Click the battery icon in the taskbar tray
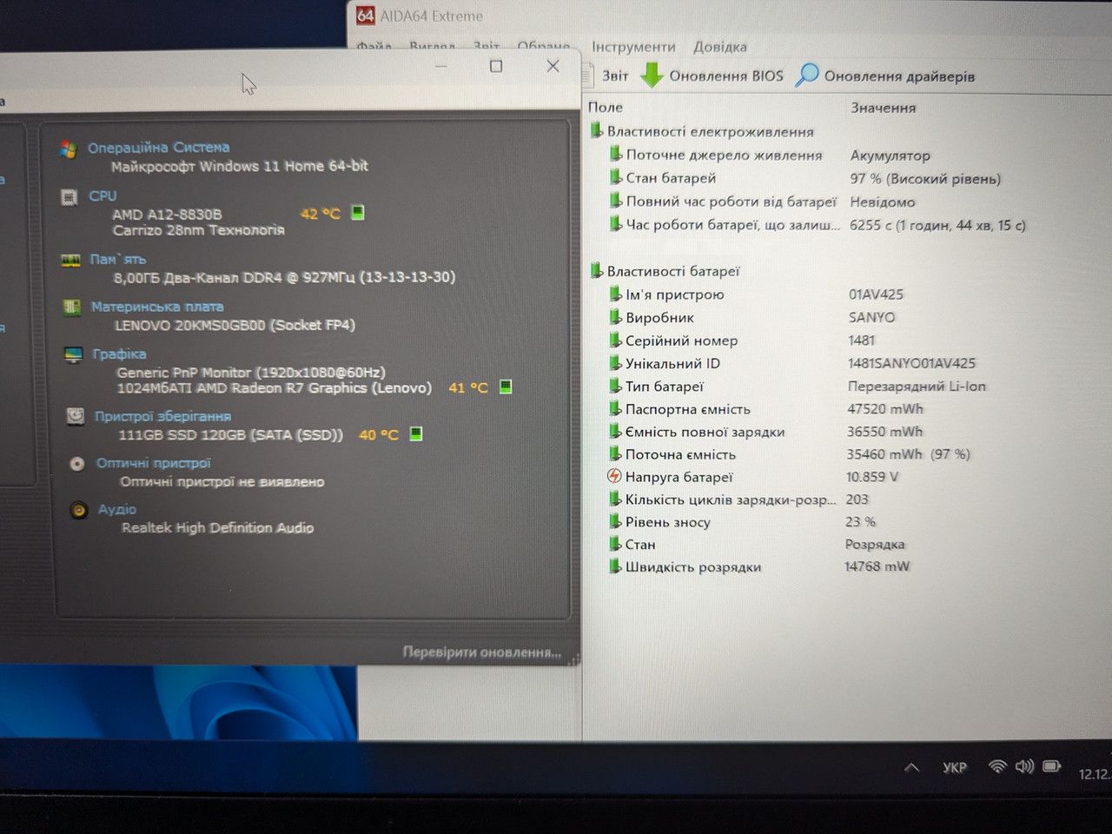 1051,766
